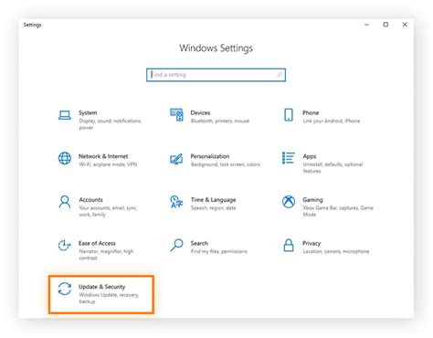Screen dimensions: 433x338
Task: Maximize the Settings window
Action: point(385,25)
